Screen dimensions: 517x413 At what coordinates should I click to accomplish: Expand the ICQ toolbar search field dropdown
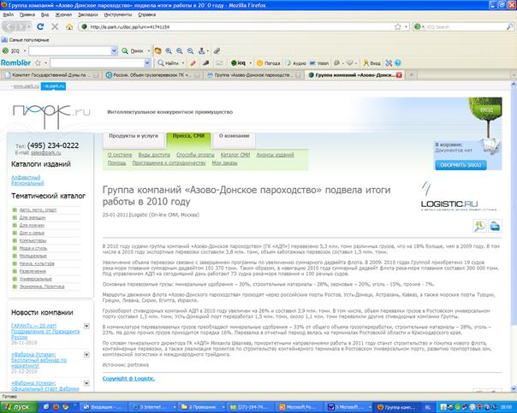[114, 51]
